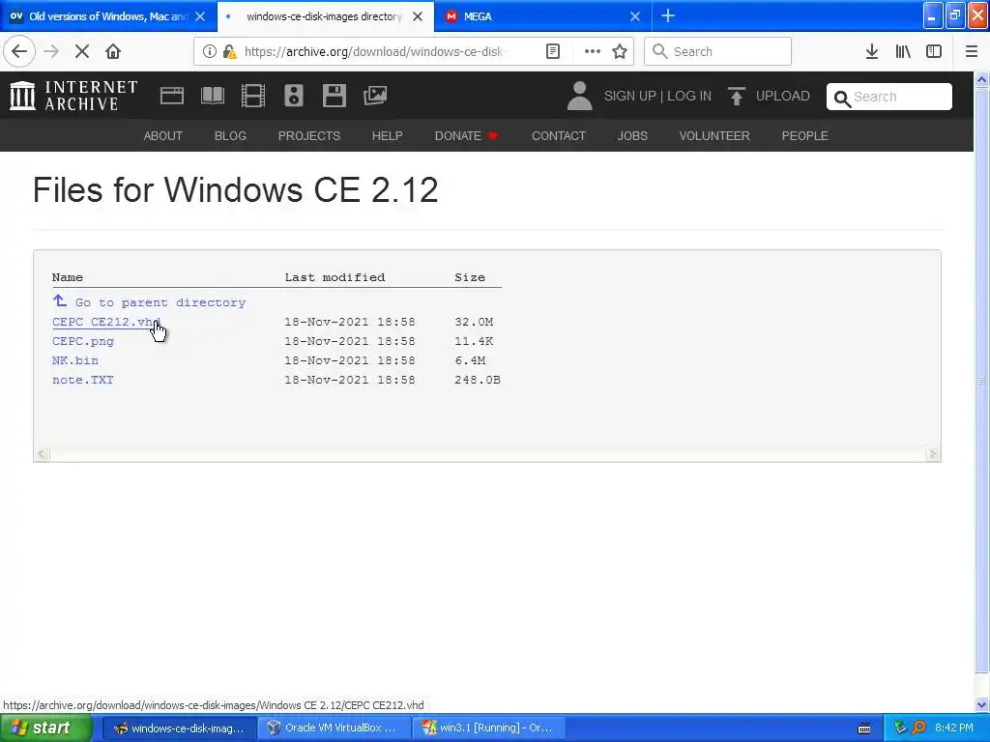Open the DONATE menu item
990x742 pixels.
pyautogui.click(x=467, y=135)
